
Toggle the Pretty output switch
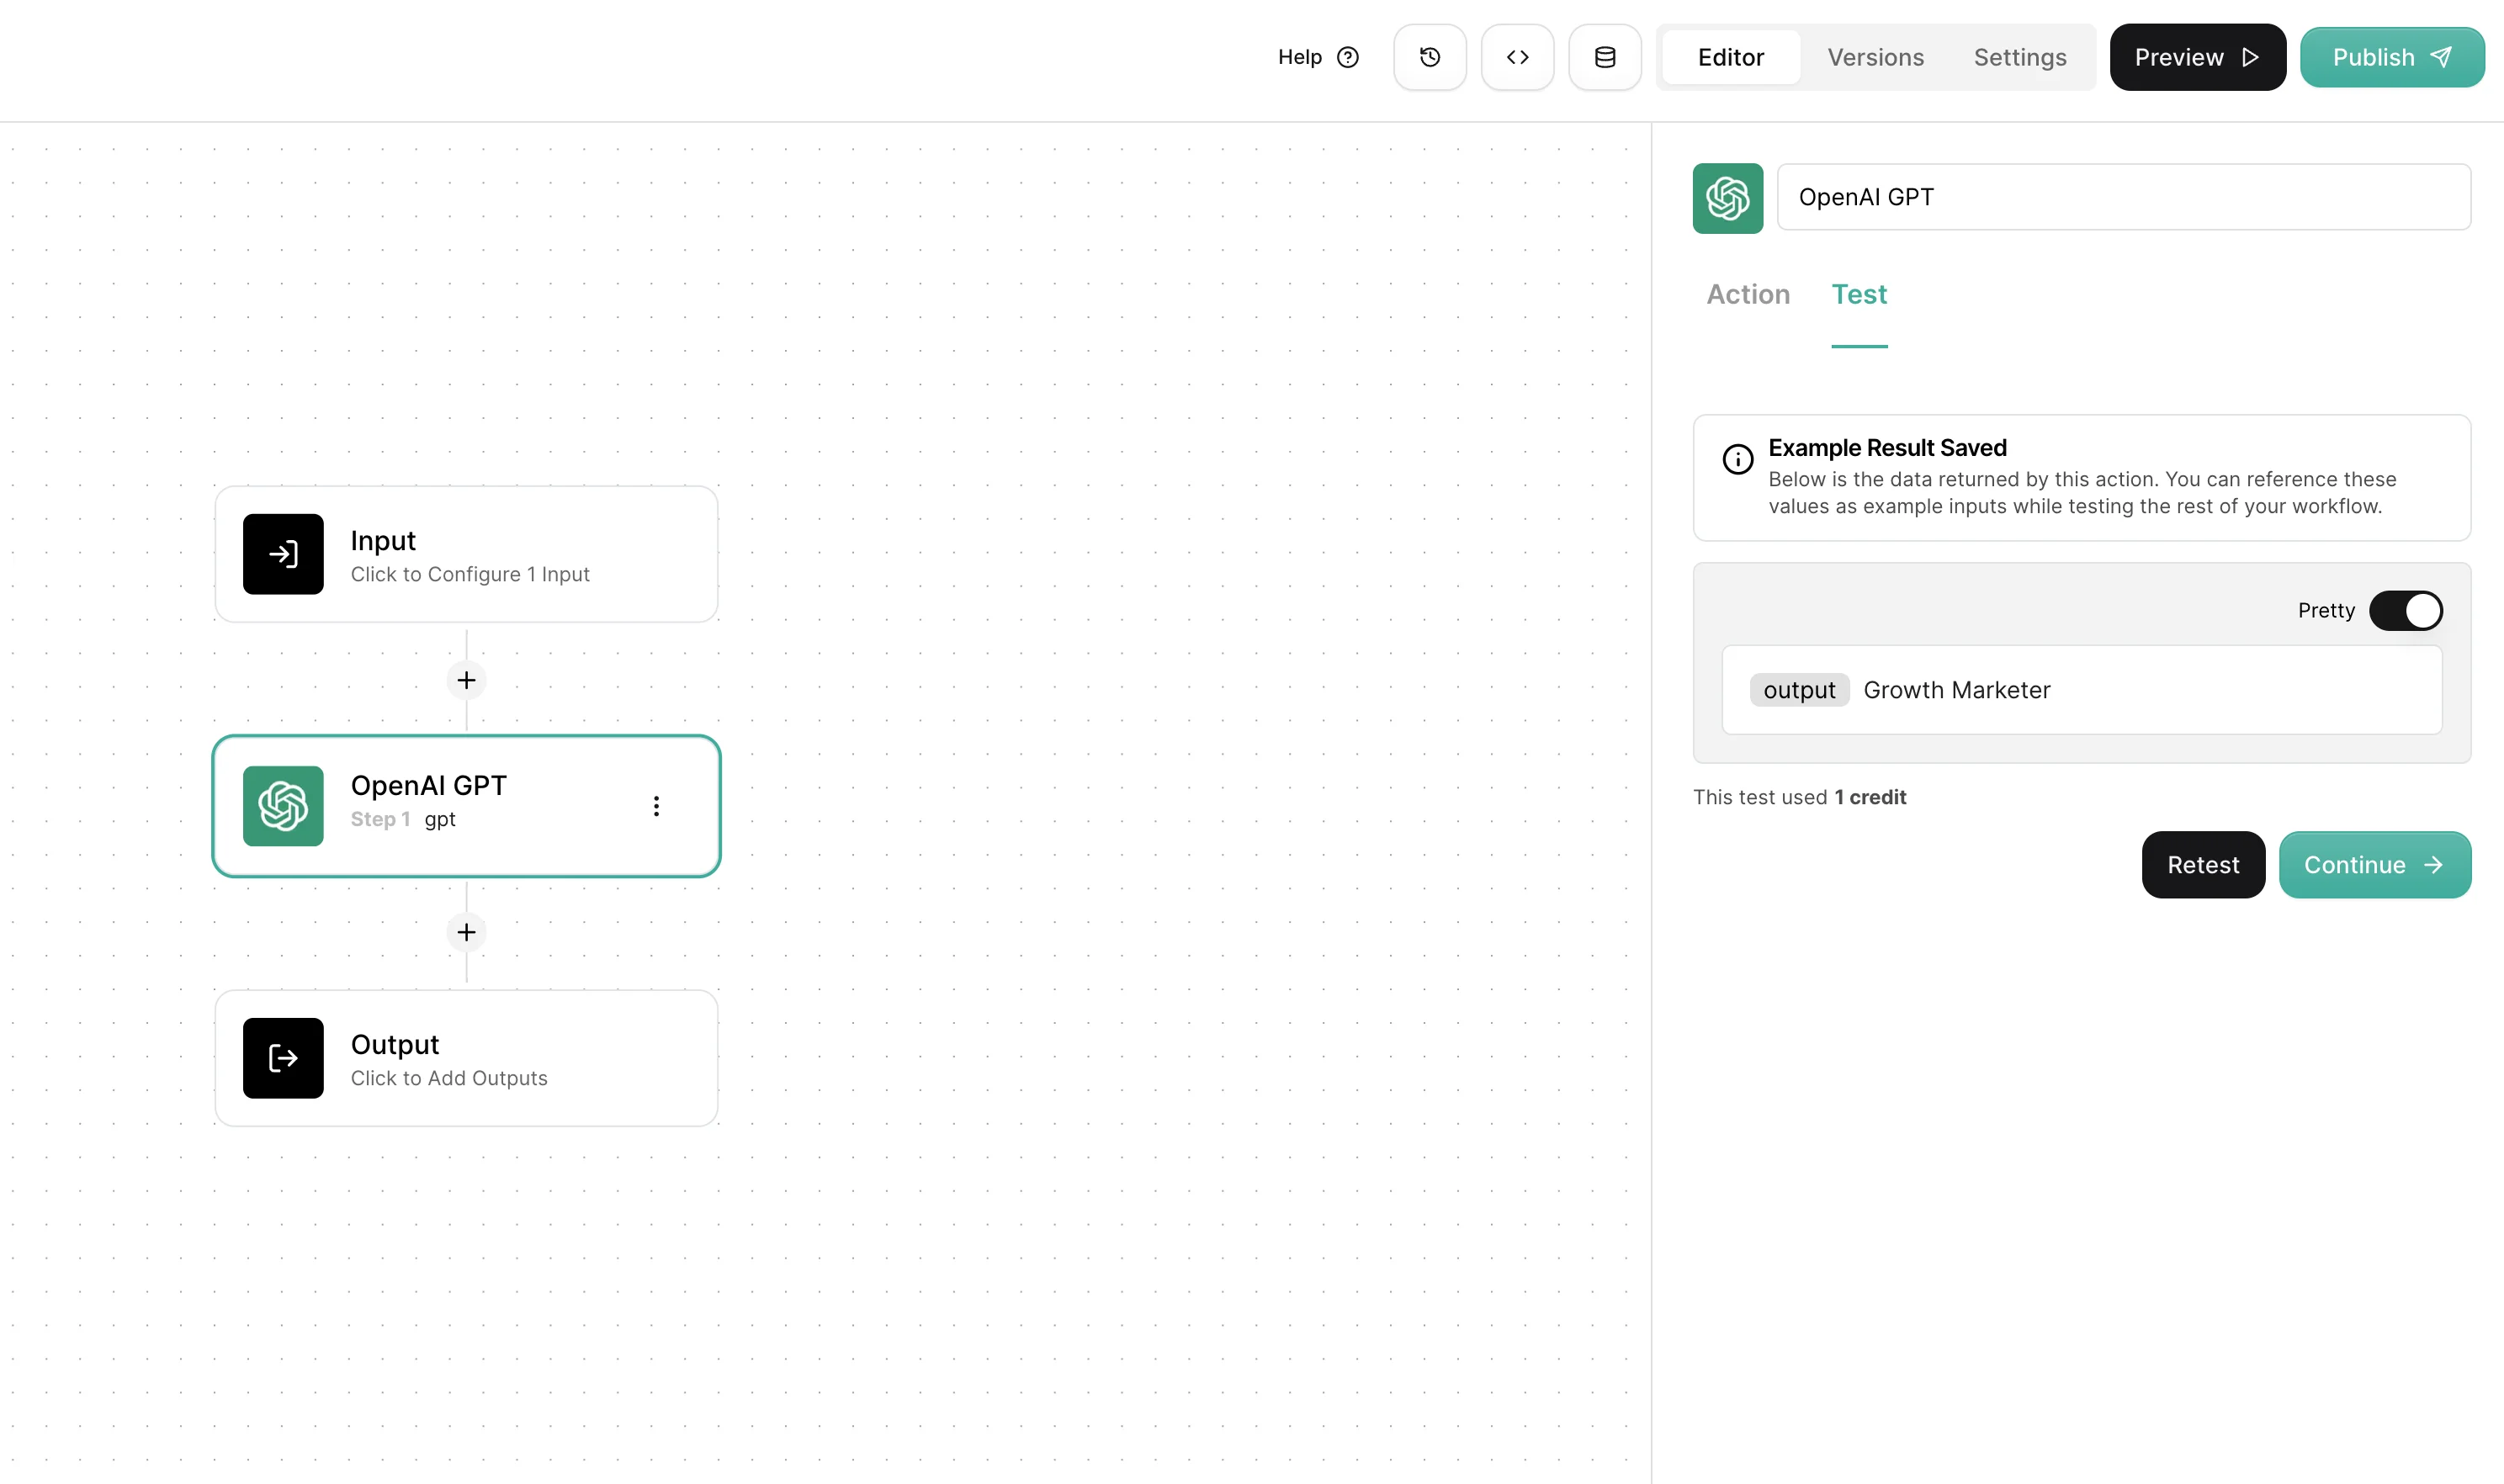(2405, 610)
